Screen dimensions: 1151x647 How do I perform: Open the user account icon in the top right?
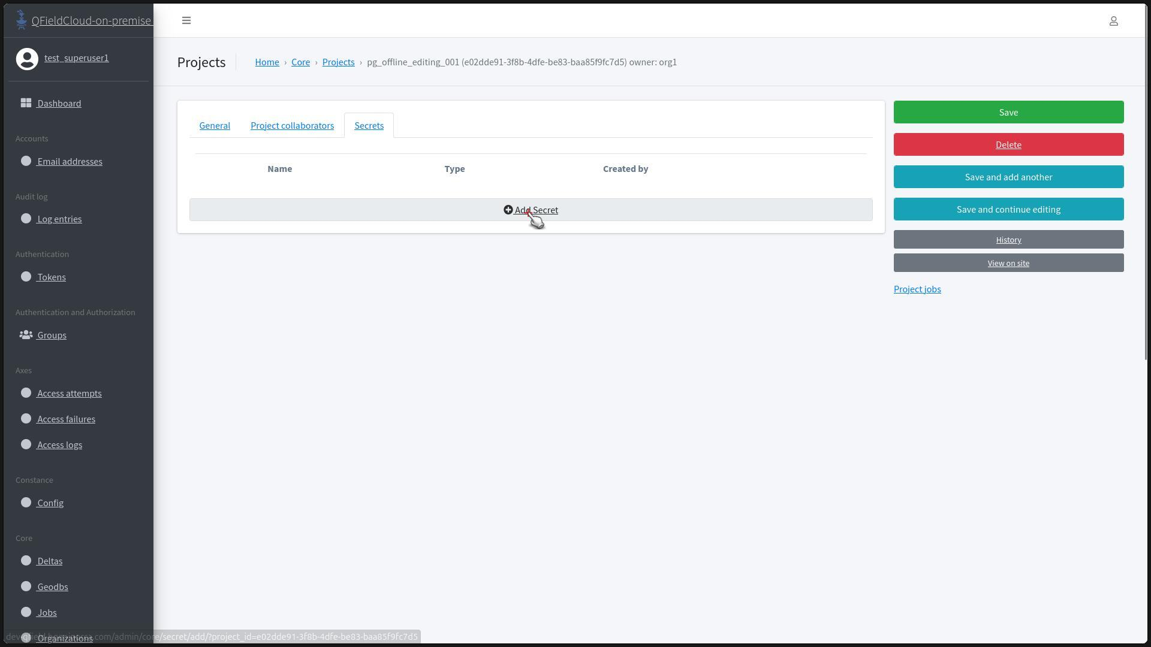tap(1113, 21)
